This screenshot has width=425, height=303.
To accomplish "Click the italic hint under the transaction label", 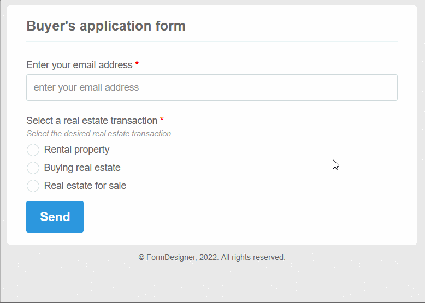I will [x=98, y=134].
